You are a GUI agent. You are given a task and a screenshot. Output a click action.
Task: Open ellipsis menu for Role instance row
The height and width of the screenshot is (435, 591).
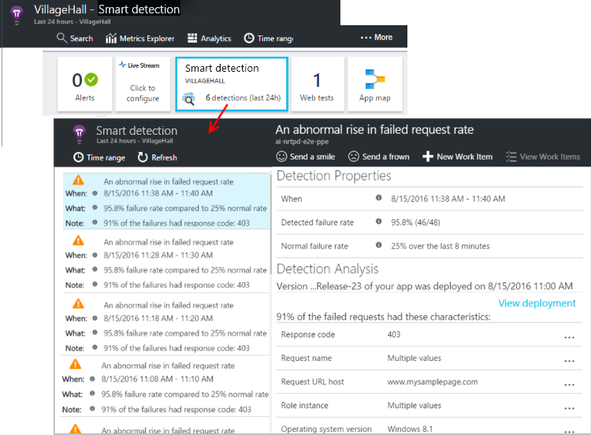[x=570, y=409]
